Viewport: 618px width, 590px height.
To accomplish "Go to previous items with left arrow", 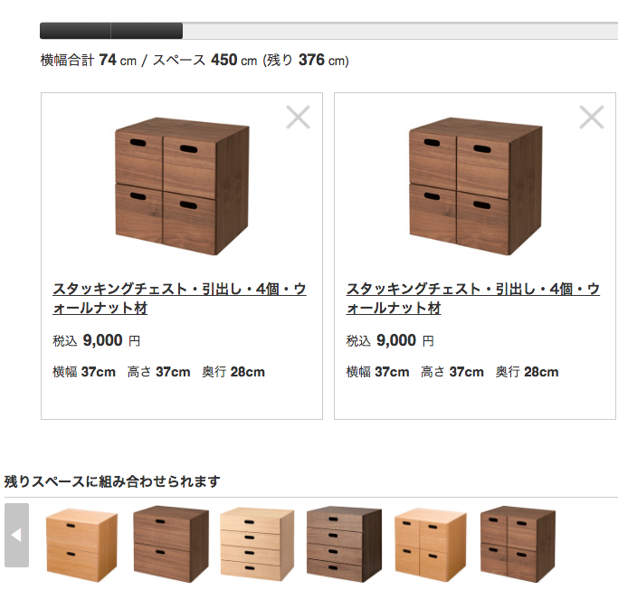I will point(16,535).
